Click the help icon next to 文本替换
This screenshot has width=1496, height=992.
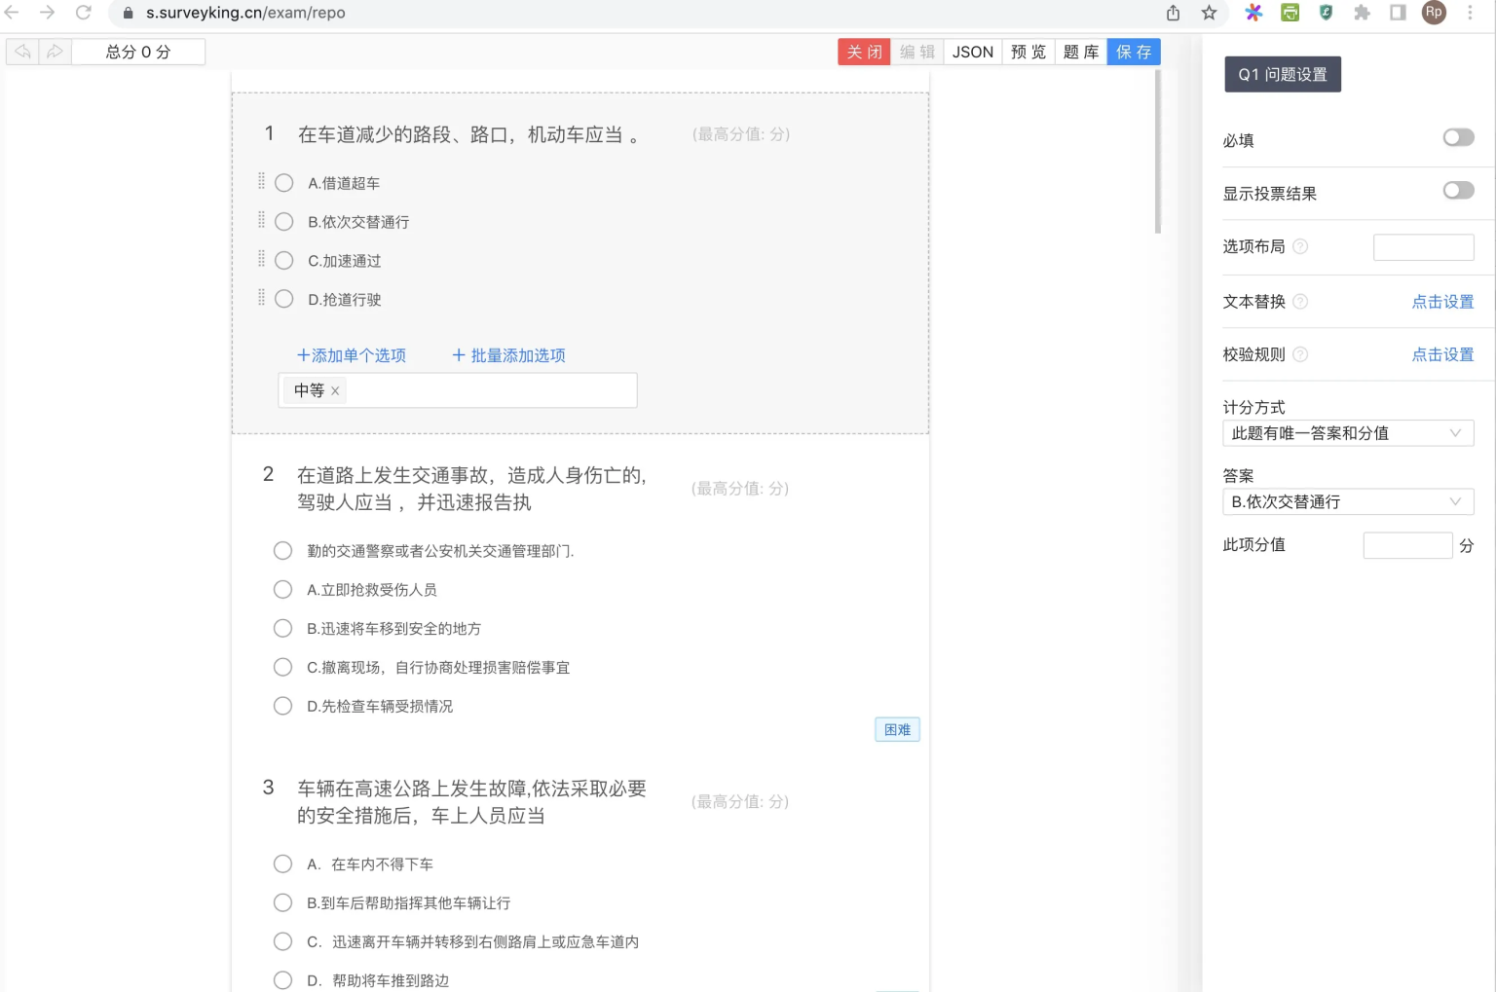1301,301
